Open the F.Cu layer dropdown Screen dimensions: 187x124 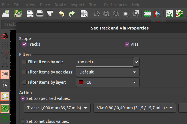[108, 82]
